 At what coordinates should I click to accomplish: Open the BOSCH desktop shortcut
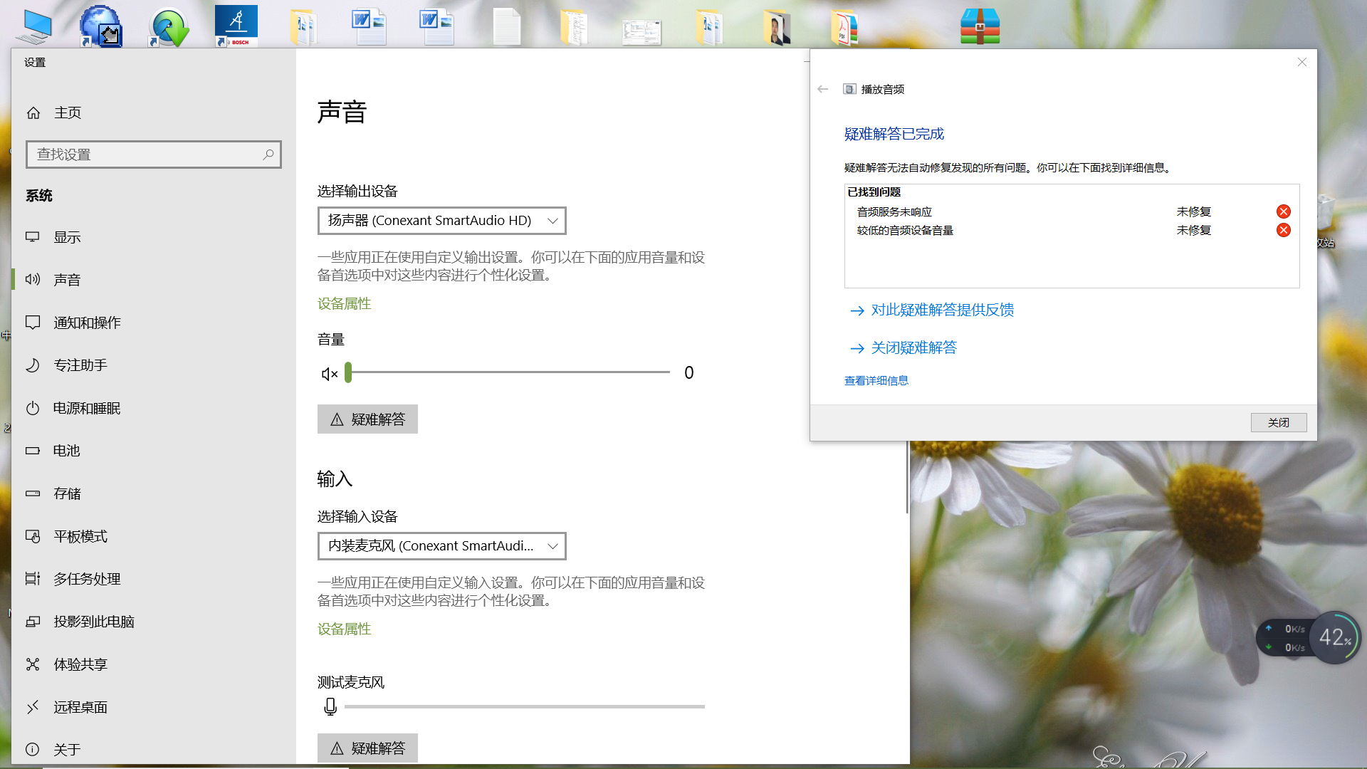[x=236, y=26]
